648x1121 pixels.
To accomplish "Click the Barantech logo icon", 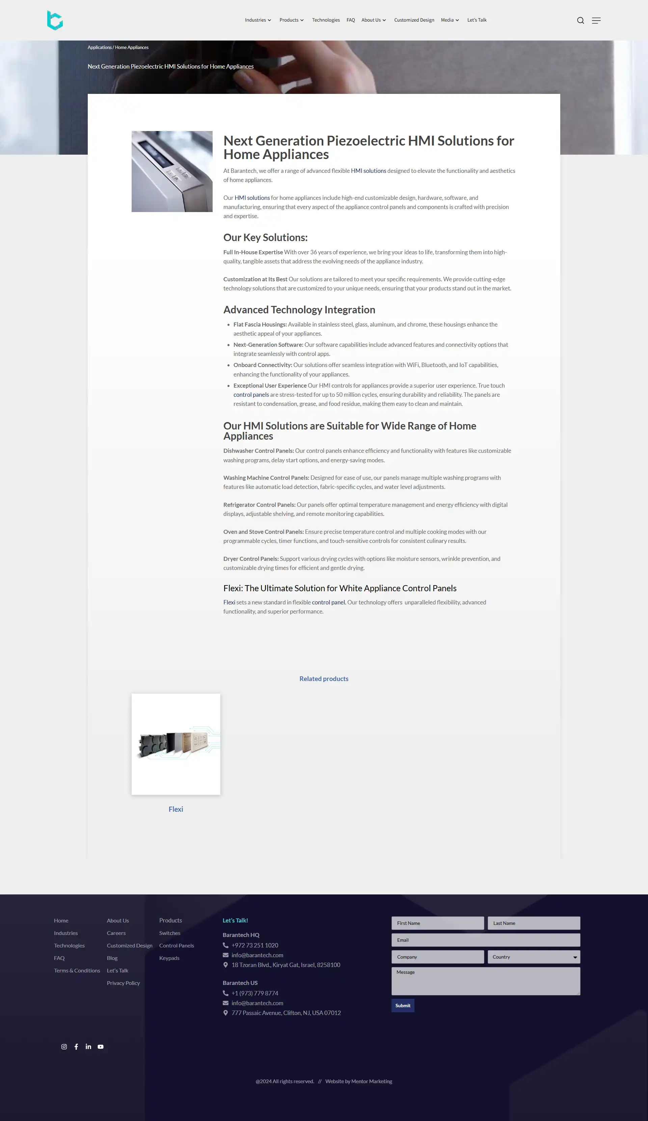I will 54,20.
